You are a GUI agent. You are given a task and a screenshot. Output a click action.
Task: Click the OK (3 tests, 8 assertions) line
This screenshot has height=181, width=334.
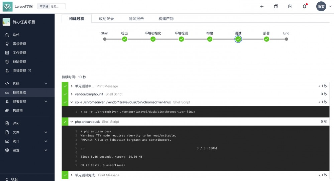pos(103,165)
